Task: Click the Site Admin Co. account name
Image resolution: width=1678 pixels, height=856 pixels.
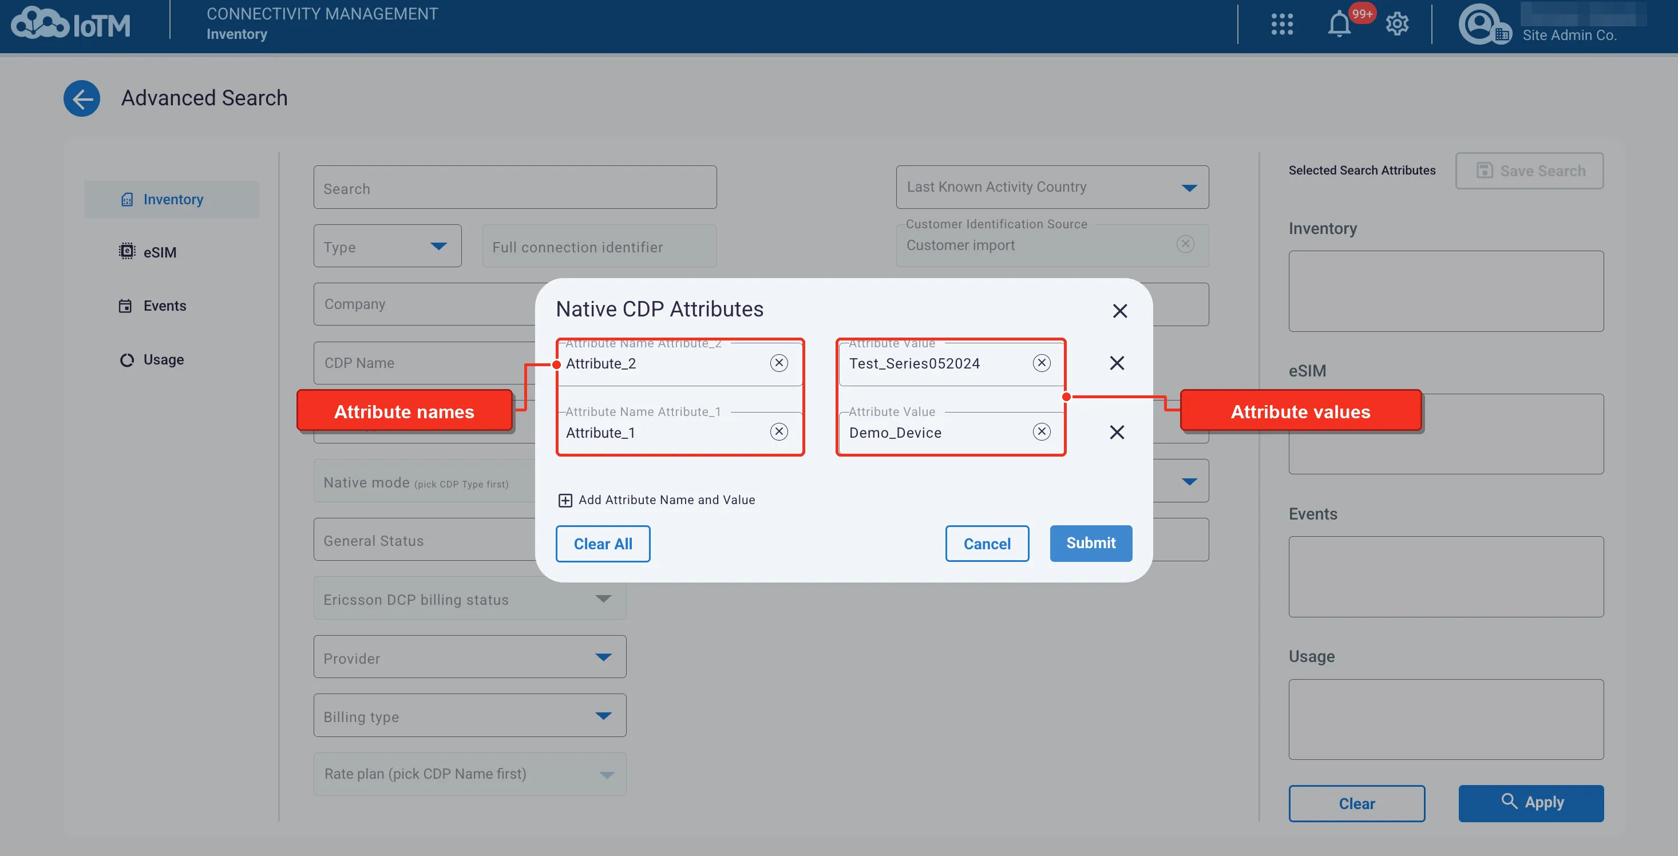Action: click(1569, 35)
